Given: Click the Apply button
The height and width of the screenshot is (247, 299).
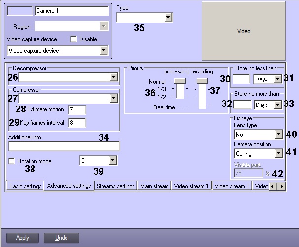Looking at the screenshot, I should coord(23,238).
